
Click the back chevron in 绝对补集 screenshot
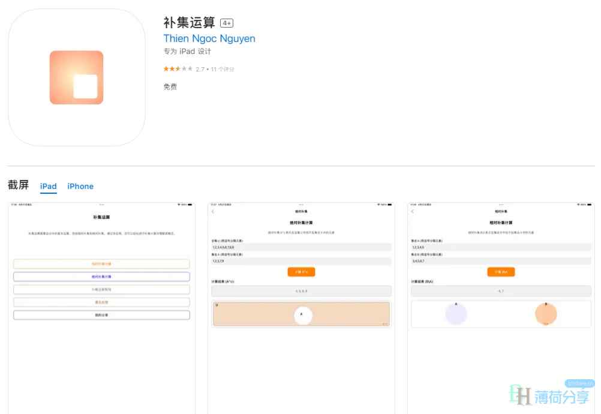pos(213,211)
